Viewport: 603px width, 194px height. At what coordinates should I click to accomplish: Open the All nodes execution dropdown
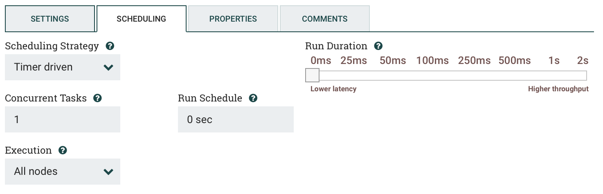coord(63,172)
